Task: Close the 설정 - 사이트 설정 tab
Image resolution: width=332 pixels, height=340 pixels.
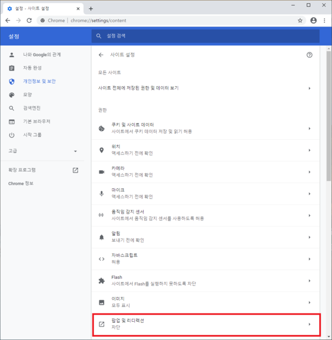Action: 78,9
